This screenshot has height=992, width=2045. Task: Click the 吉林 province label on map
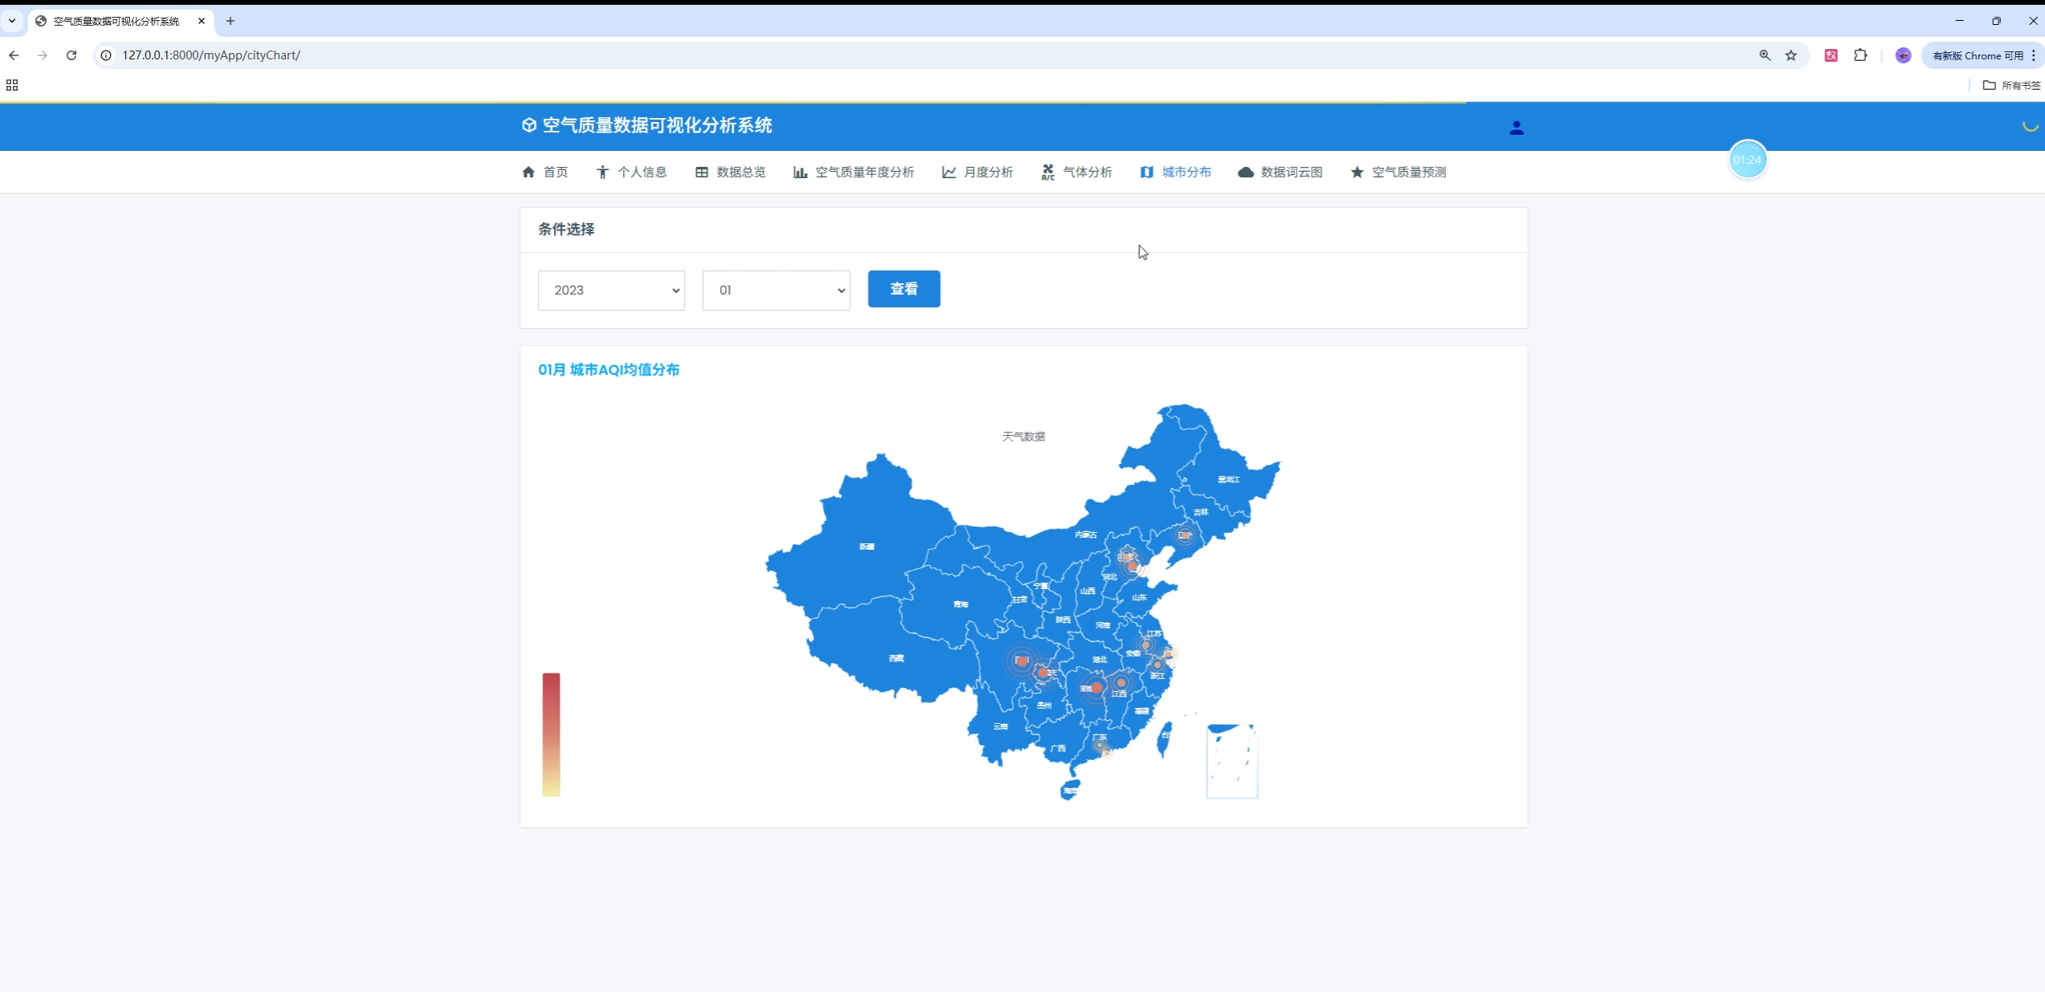pyautogui.click(x=1201, y=512)
